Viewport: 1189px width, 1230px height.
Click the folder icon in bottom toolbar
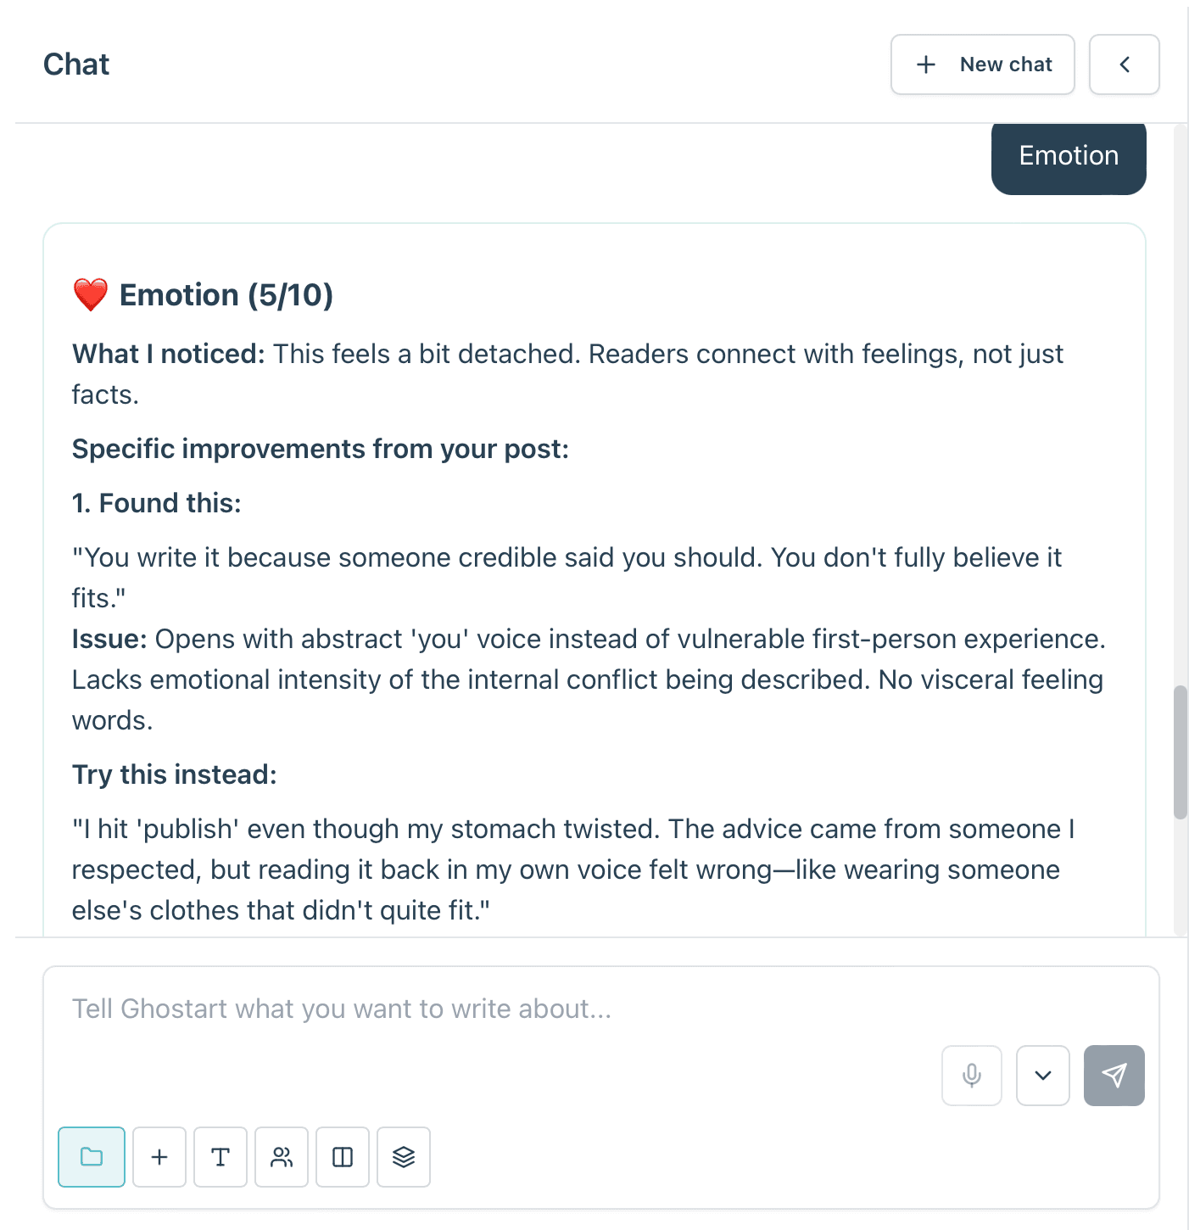coord(92,1156)
